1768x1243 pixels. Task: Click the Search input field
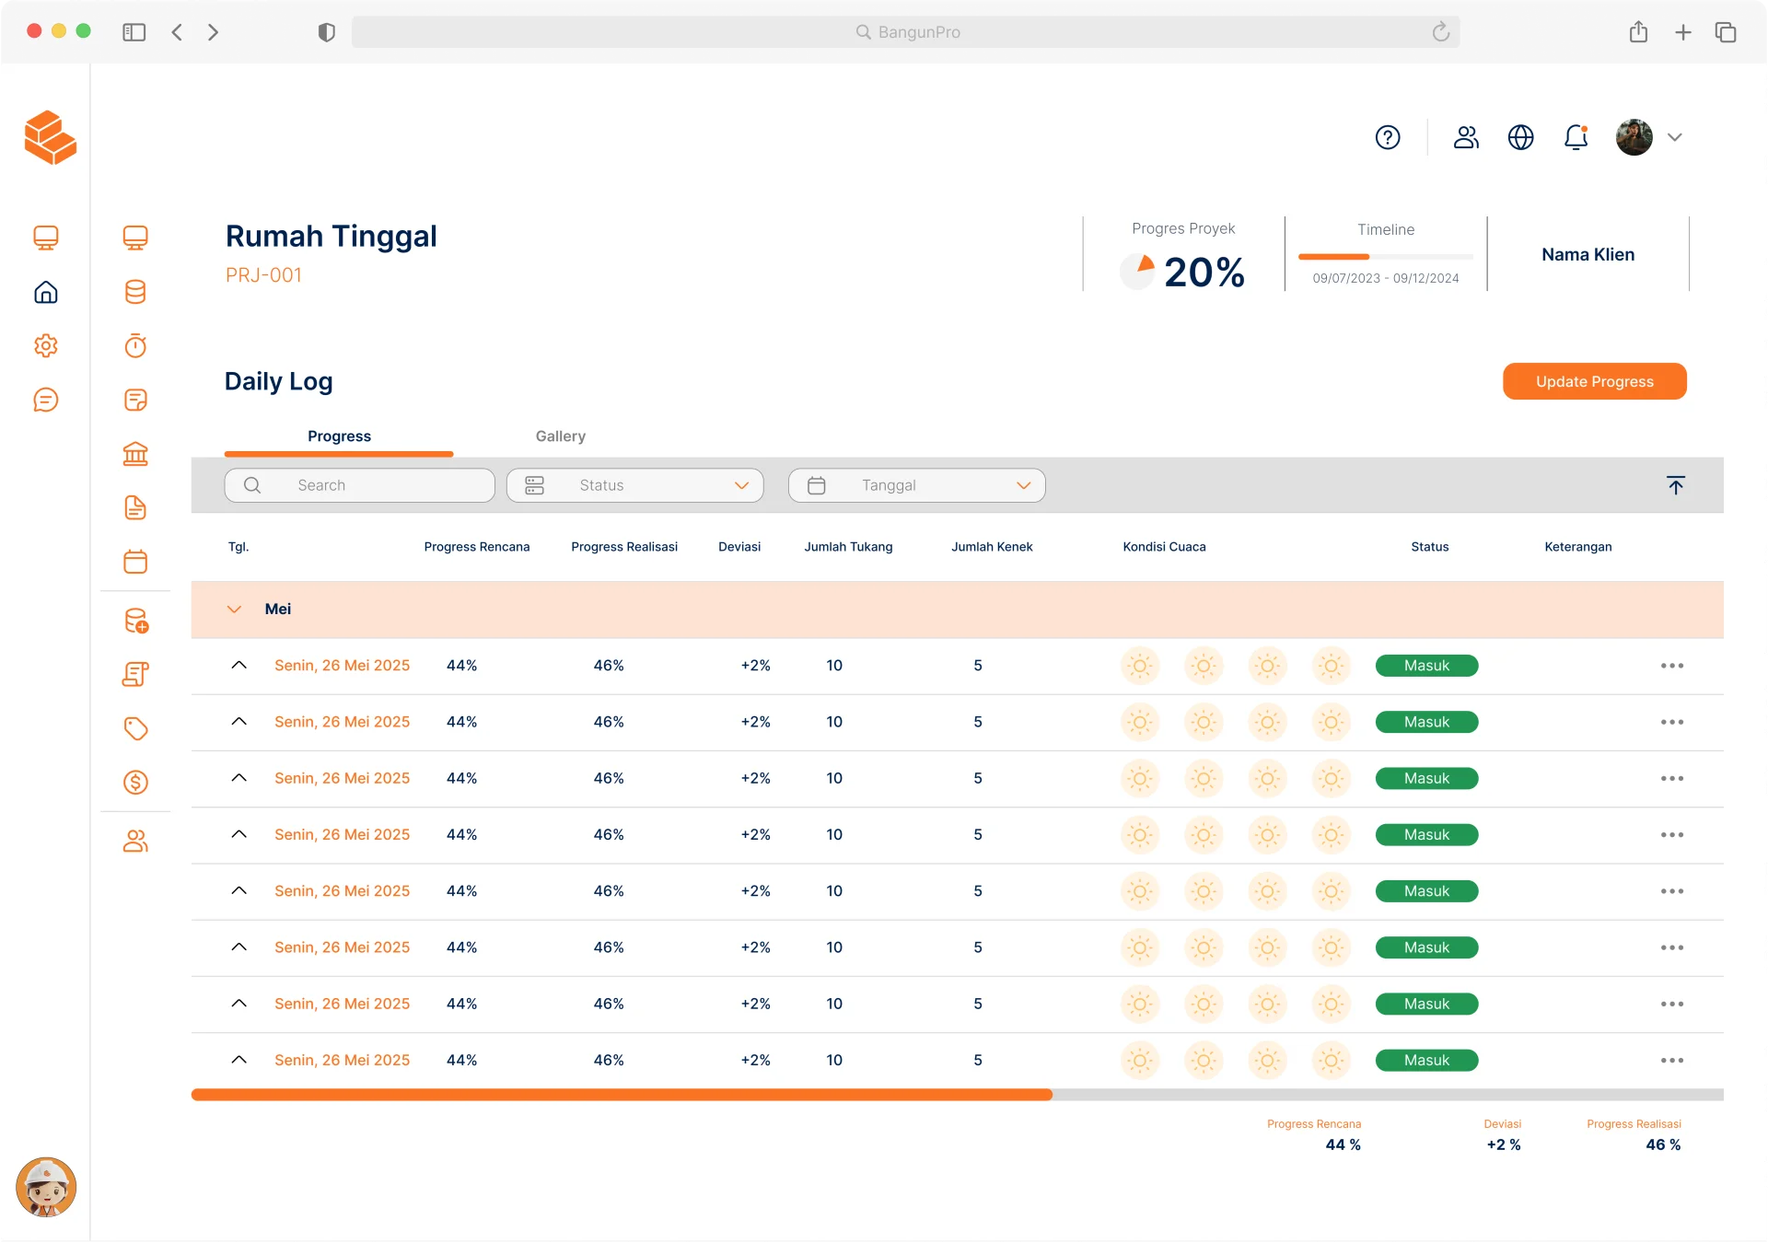click(x=360, y=485)
